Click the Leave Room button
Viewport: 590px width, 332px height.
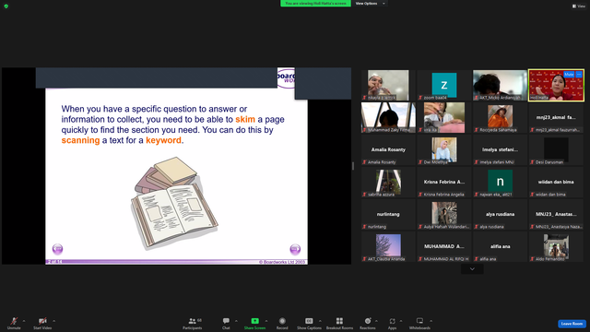[572, 324]
